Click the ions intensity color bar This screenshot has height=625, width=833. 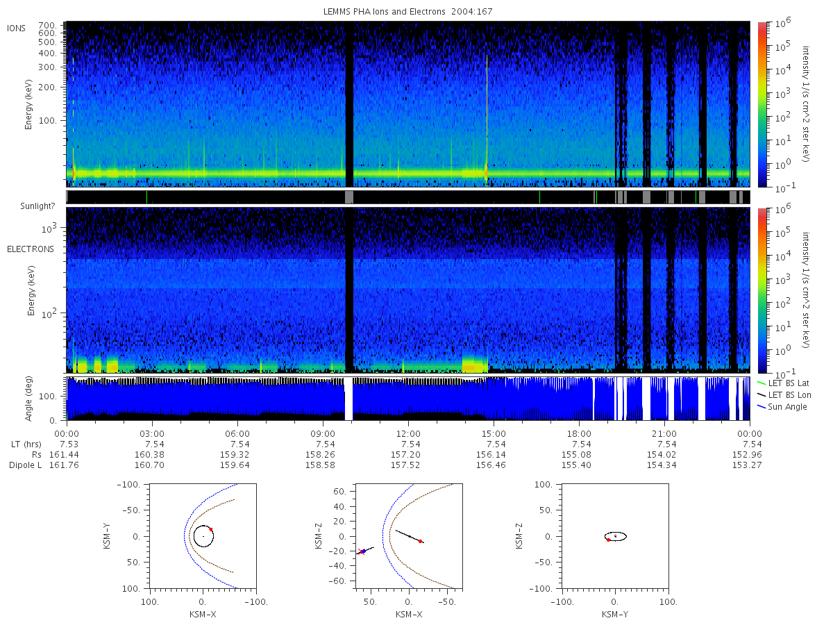click(762, 103)
